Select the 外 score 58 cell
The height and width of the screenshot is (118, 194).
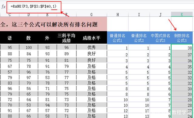coord(47,116)
